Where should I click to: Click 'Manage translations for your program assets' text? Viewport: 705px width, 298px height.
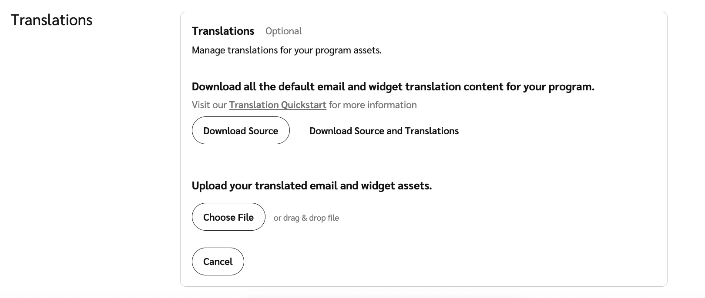pyautogui.click(x=286, y=50)
